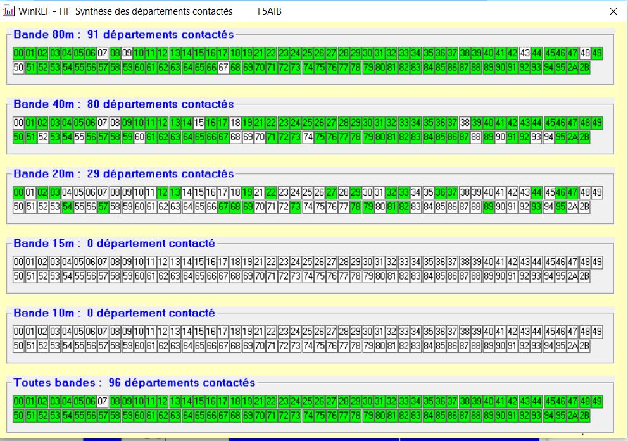Click uncontacted department 07 in Toutes bandes
The width and height of the screenshot is (628, 441).
pyautogui.click(x=103, y=401)
